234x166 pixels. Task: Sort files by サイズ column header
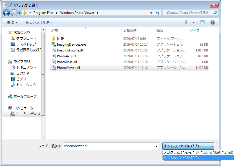click(195, 31)
